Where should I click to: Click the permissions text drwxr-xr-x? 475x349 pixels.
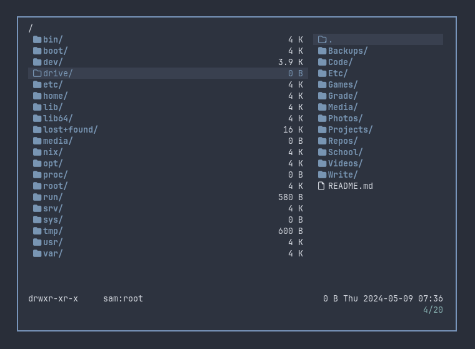53,299
